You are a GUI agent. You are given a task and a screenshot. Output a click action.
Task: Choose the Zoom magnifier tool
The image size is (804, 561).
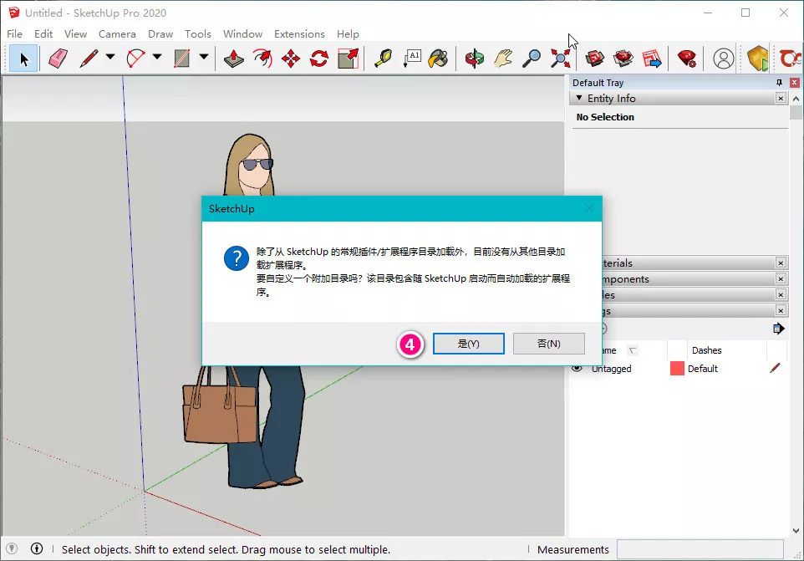pos(532,59)
